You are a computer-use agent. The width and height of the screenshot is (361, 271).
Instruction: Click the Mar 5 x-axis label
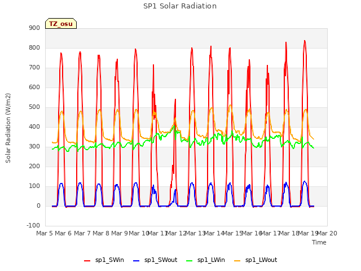click(45, 233)
